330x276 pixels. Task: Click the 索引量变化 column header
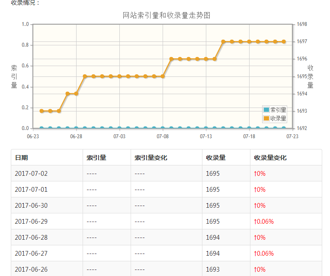point(151,158)
